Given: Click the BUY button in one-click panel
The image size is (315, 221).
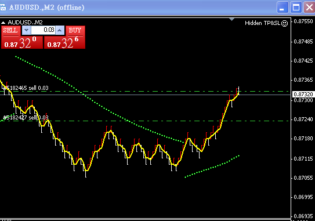Looking at the screenshot, I should click(75, 31).
